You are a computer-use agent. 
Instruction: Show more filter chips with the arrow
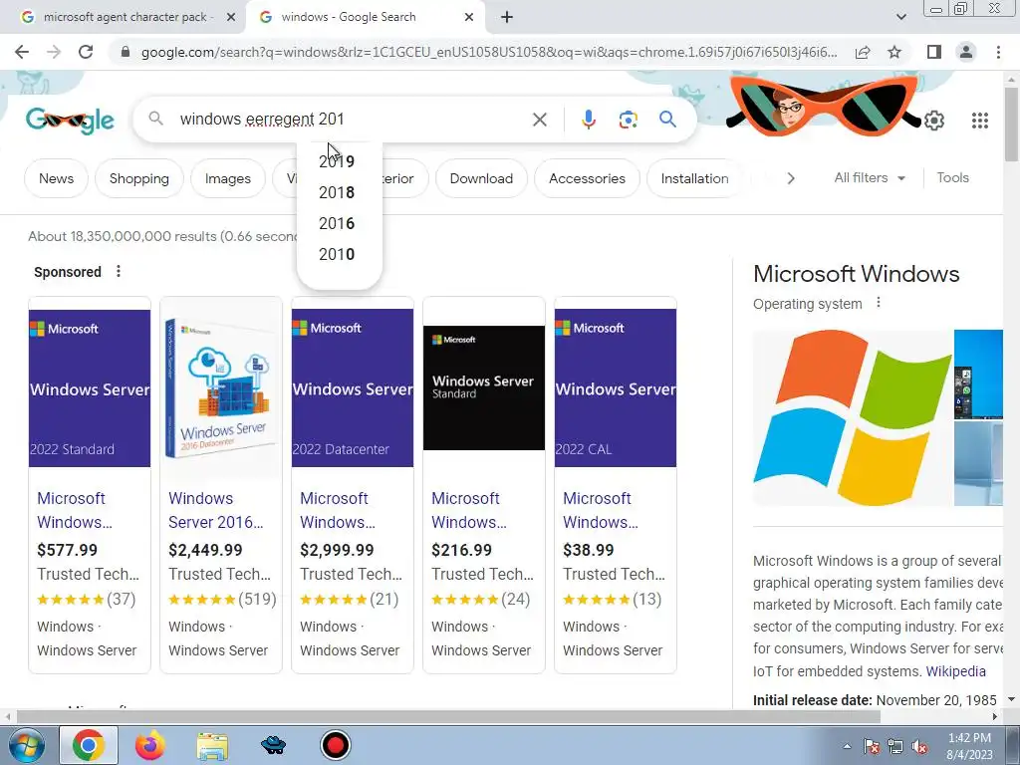(790, 178)
